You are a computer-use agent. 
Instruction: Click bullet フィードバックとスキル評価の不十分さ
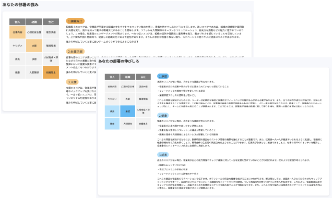[179, 174]
